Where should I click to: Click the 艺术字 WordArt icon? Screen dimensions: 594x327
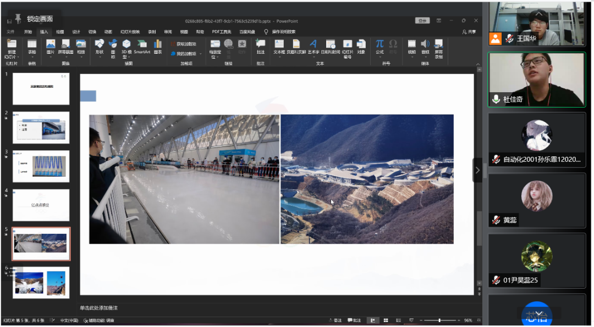pos(313,46)
